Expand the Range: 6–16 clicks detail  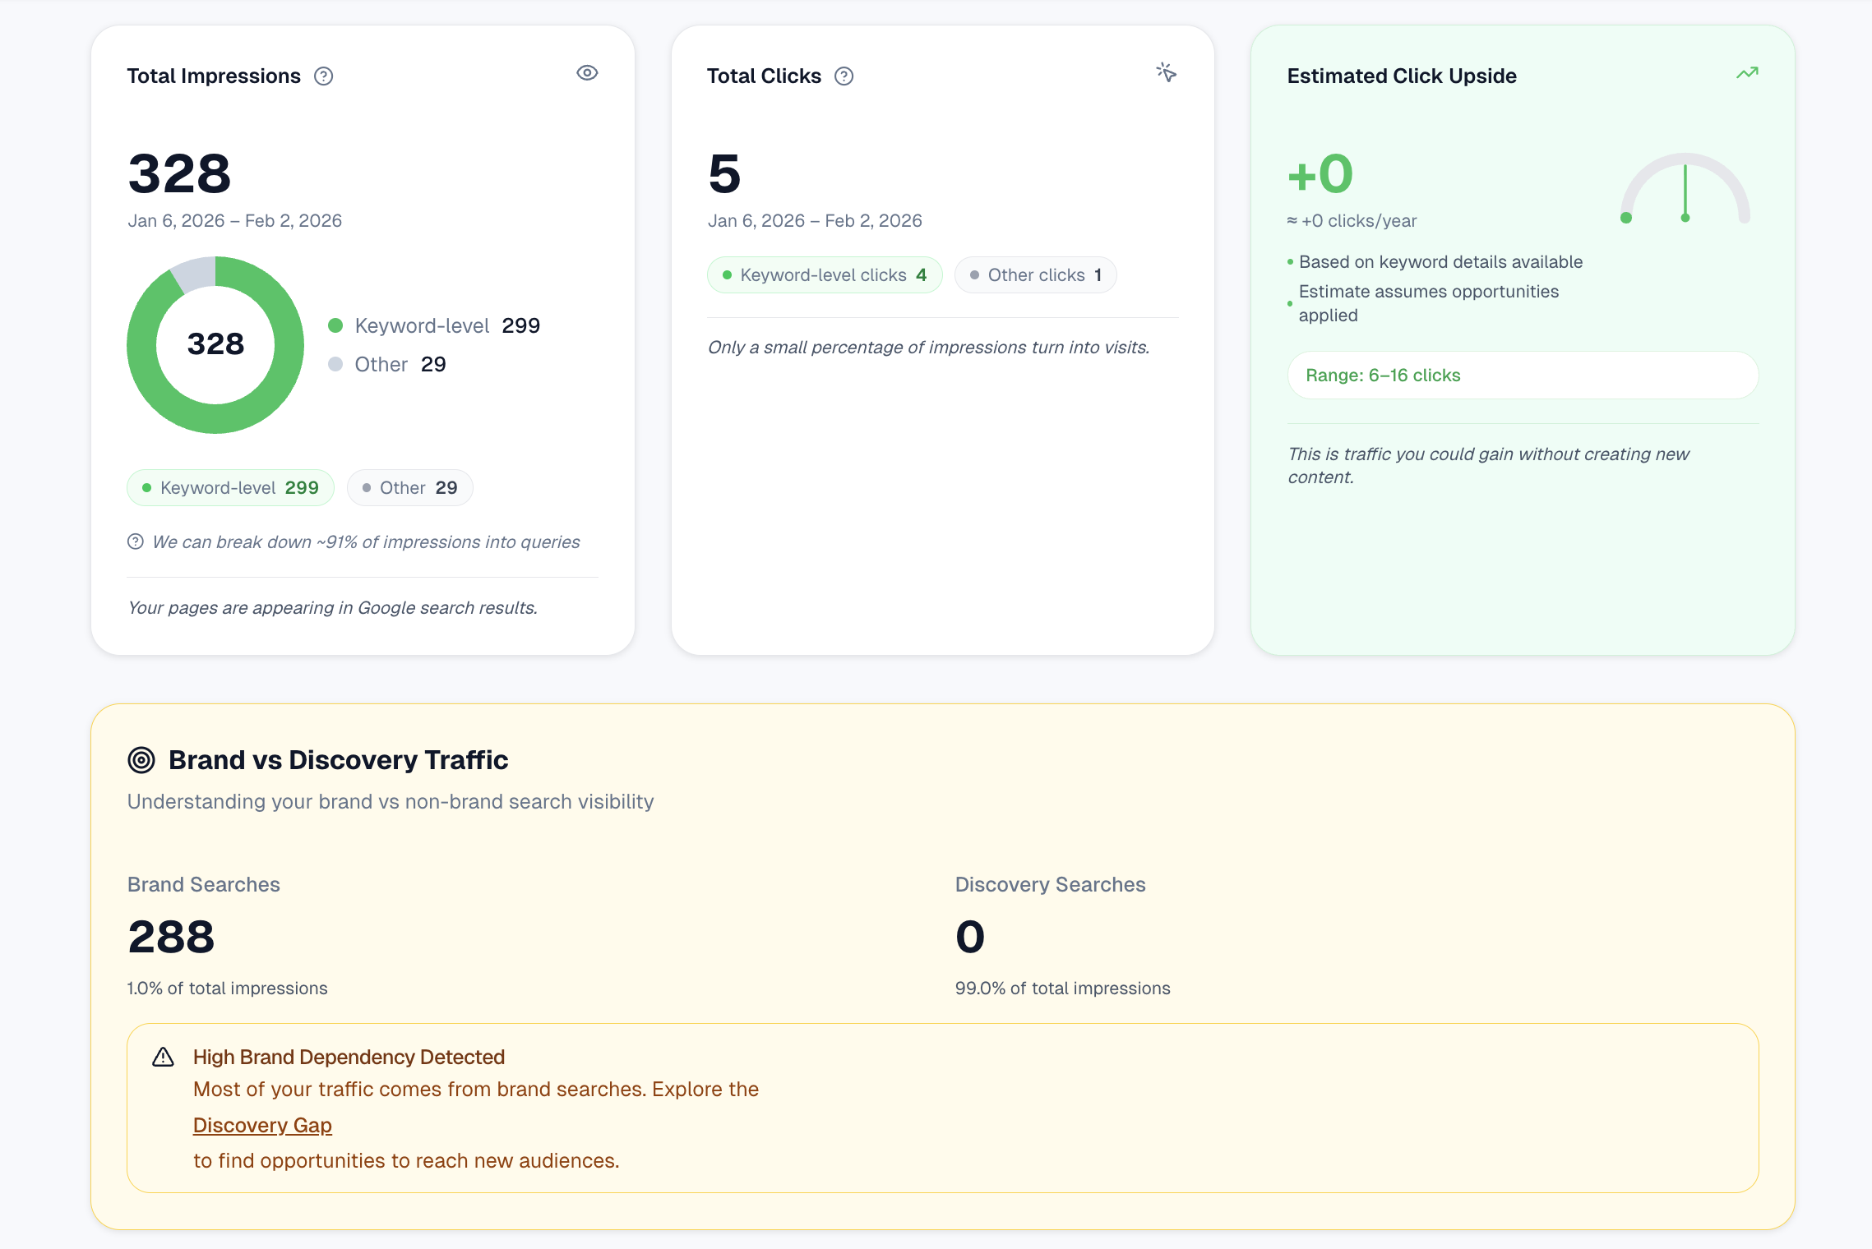[x=1522, y=375]
